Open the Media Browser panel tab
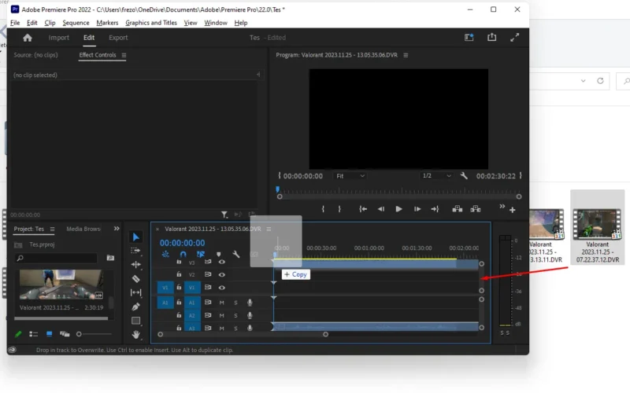The width and height of the screenshot is (630, 393). pyautogui.click(x=83, y=229)
